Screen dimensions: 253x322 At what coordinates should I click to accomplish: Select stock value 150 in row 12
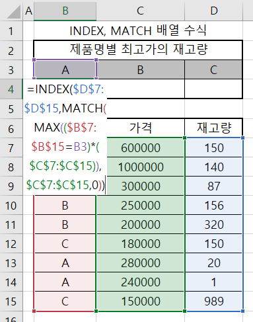click(x=214, y=243)
